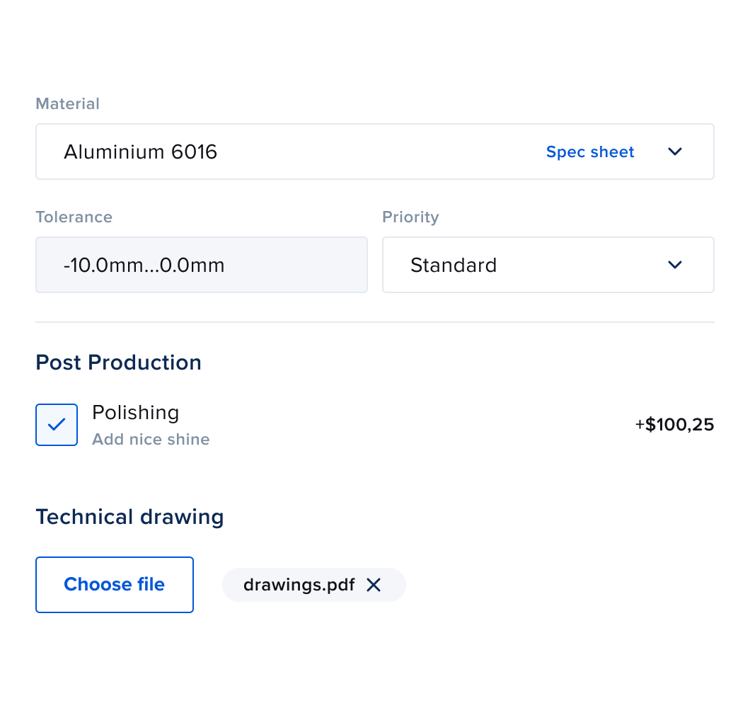Select the Aluminium 6016 material value
This screenshot has height=708, width=750.
click(140, 152)
